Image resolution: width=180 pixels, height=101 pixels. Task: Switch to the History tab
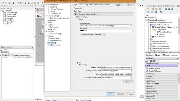pyautogui.click(x=88, y=100)
